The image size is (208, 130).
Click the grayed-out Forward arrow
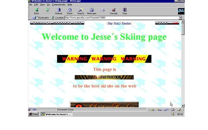pyautogui.click(x=47, y=11)
